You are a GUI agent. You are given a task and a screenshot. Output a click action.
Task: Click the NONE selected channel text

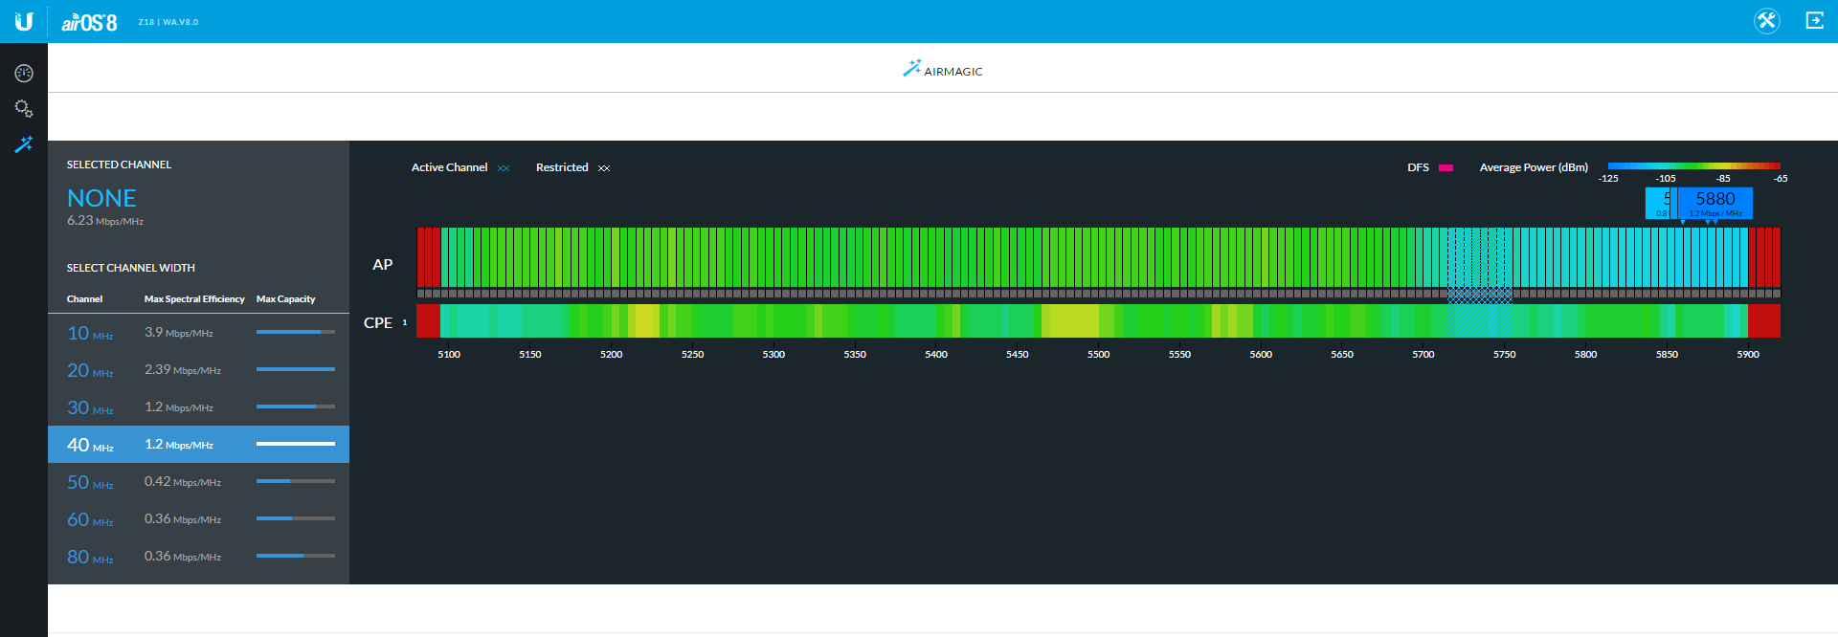tap(101, 198)
